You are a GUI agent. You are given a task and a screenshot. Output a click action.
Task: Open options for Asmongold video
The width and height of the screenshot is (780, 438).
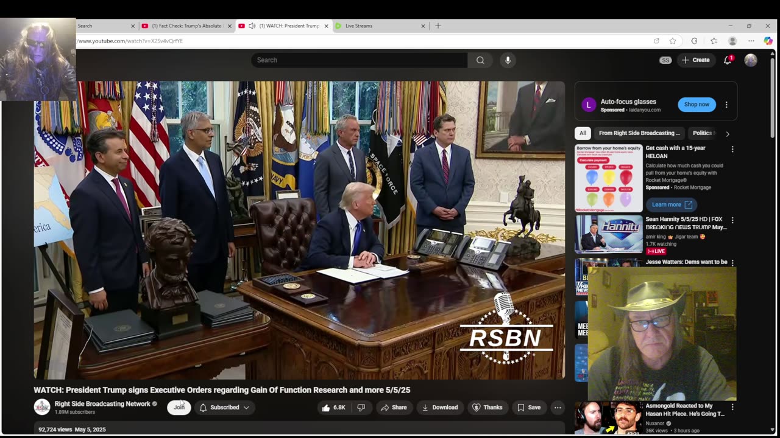tap(732, 407)
